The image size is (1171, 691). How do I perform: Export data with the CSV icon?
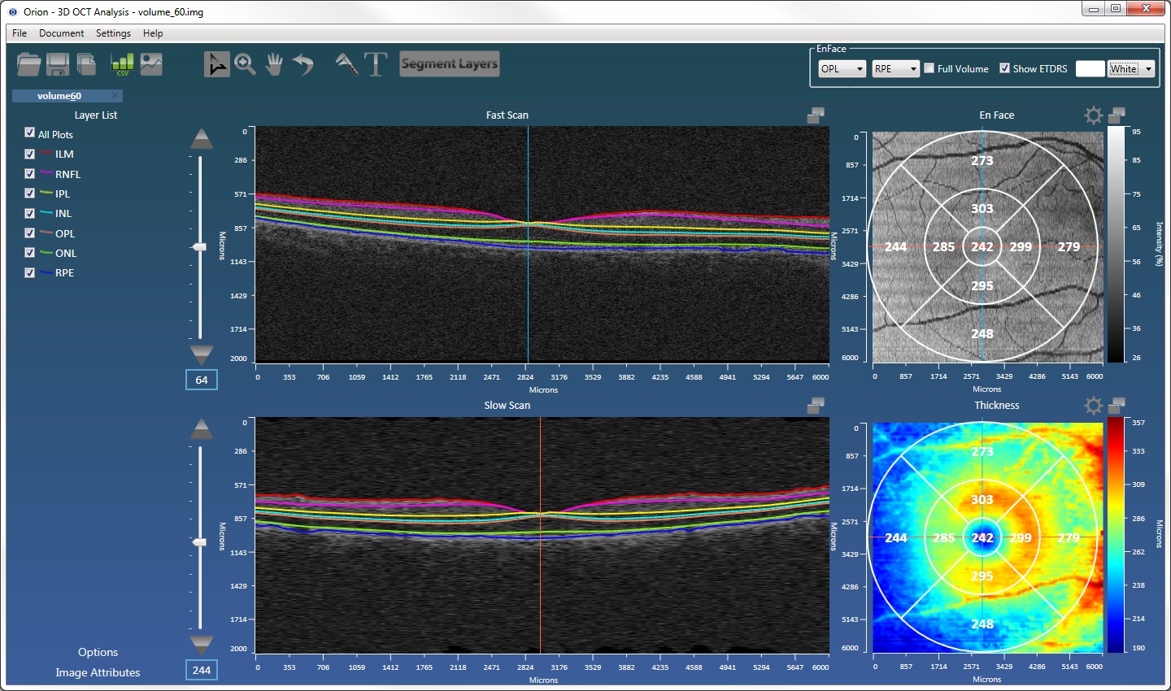click(x=122, y=64)
